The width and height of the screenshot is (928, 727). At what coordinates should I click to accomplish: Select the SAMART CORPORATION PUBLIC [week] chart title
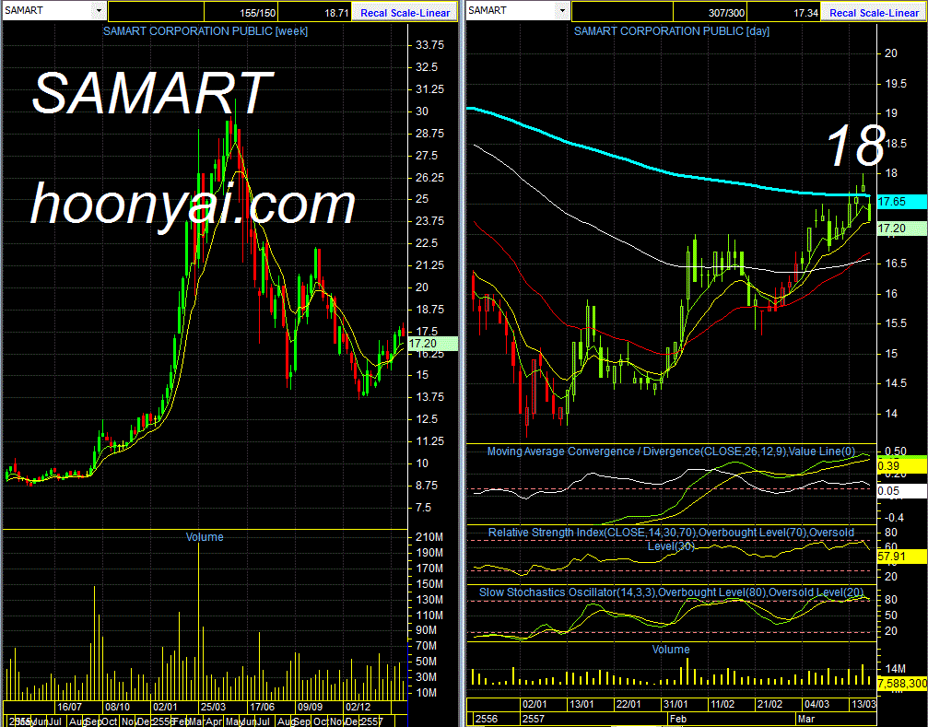pos(206,31)
